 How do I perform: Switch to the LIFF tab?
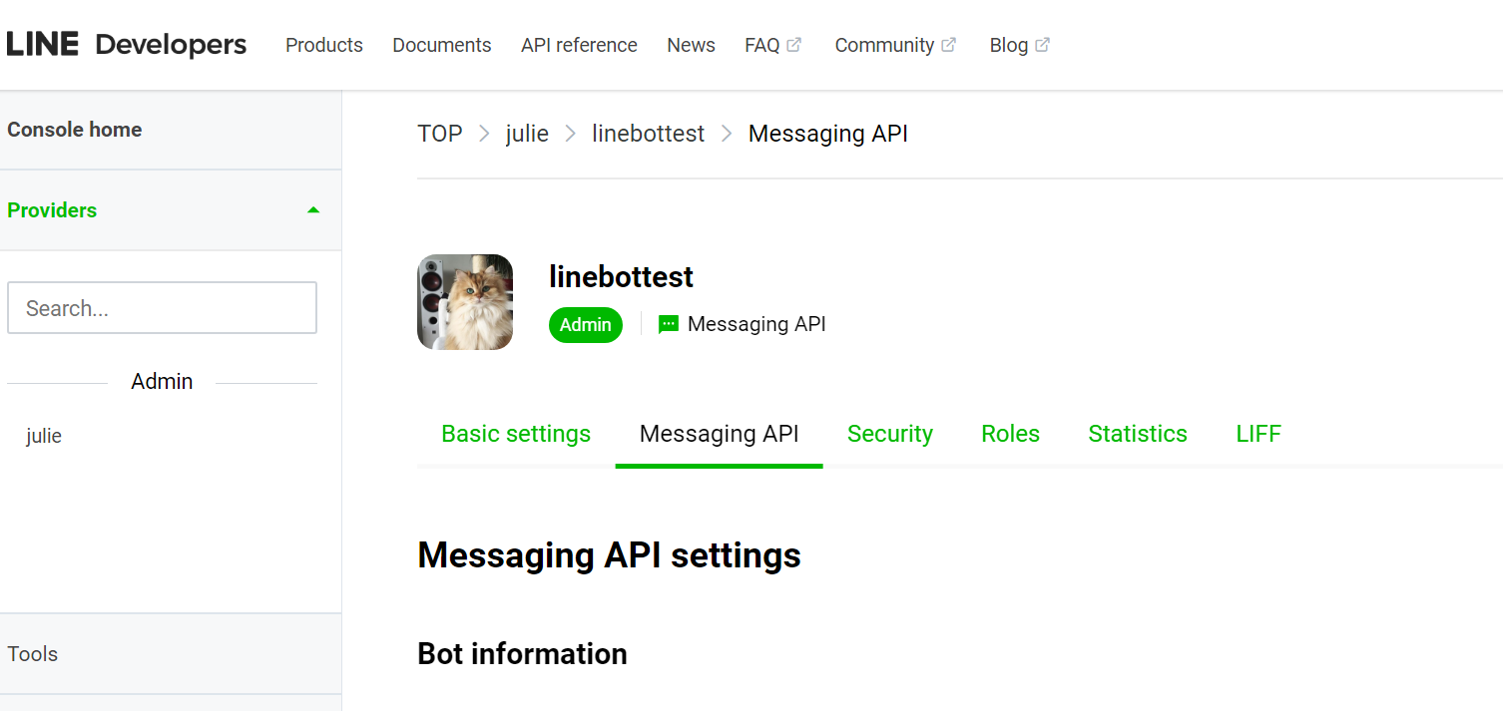tap(1258, 434)
